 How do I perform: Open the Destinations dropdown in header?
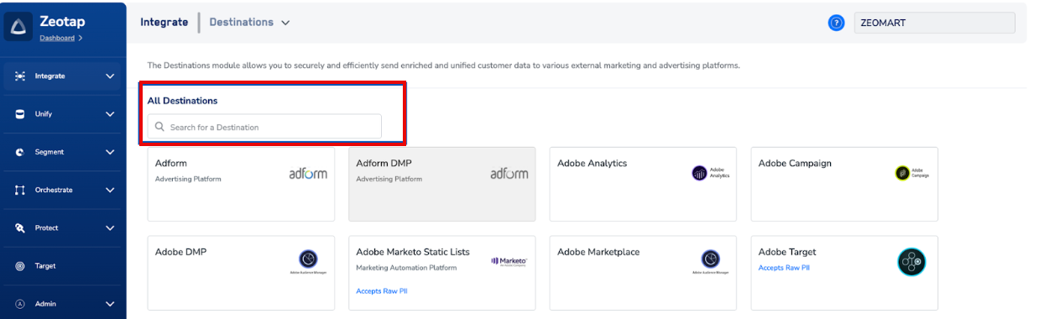(x=249, y=23)
